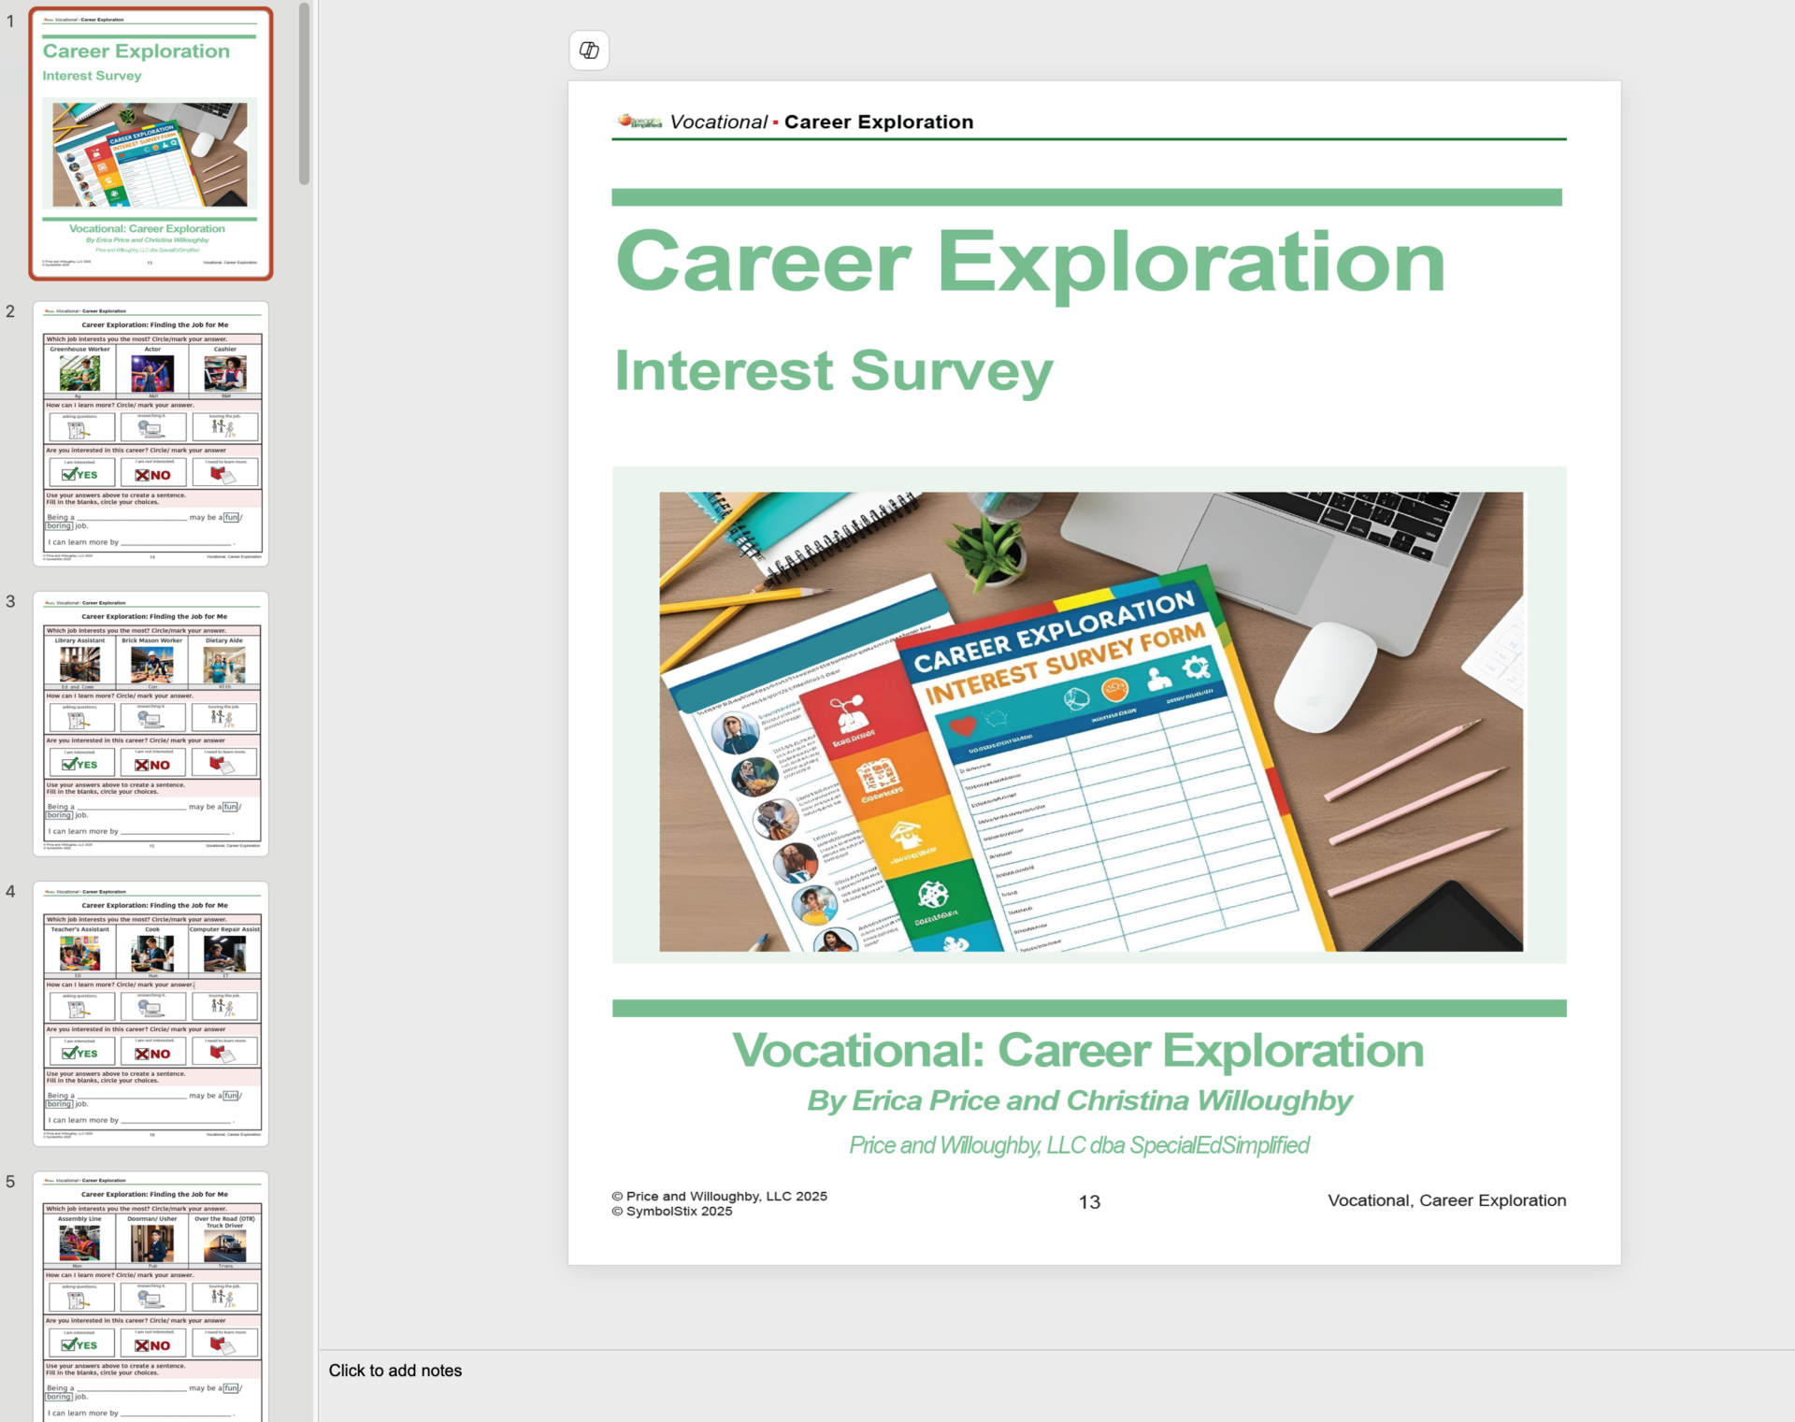Click the slide thumbnail panel scrollbar

tap(304, 93)
